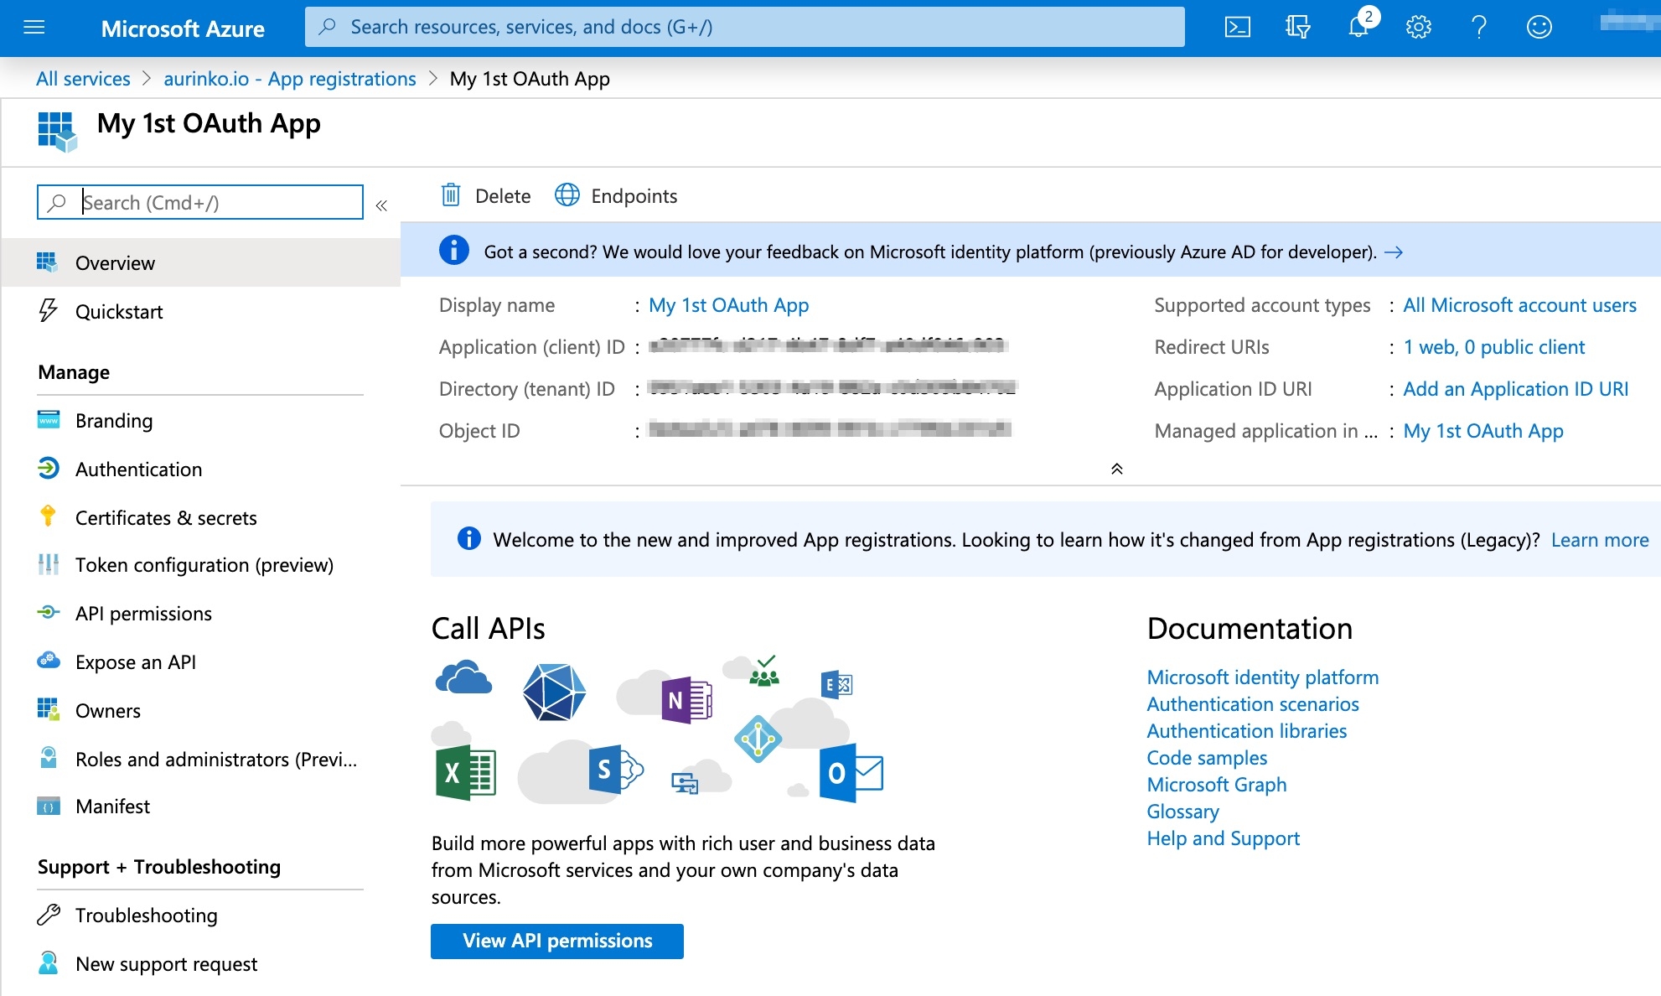Follow the feedback banner arrow
This screenshot has width=1661, height=996.
[1394, 252]
